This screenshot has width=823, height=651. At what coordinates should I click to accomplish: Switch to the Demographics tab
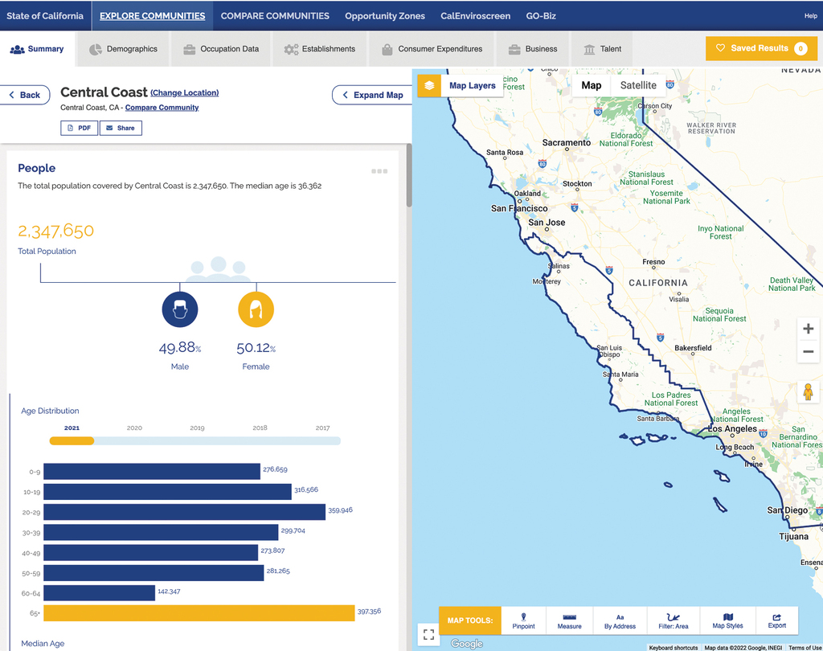point(123,49)
